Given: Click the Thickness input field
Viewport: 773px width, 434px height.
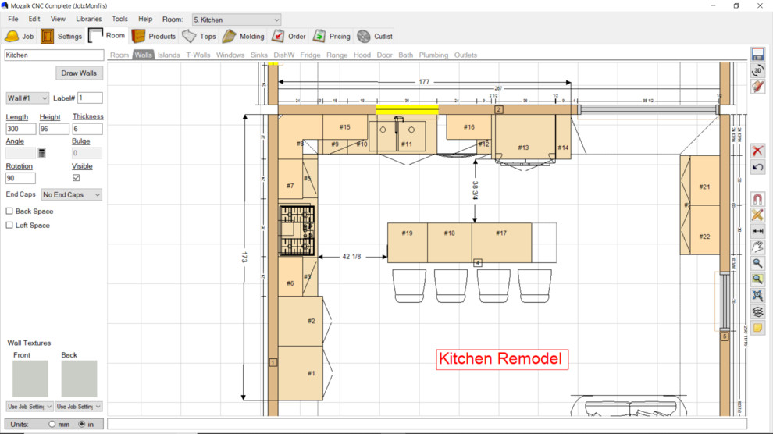Looking at the screenshot, I should click(87, 129).
